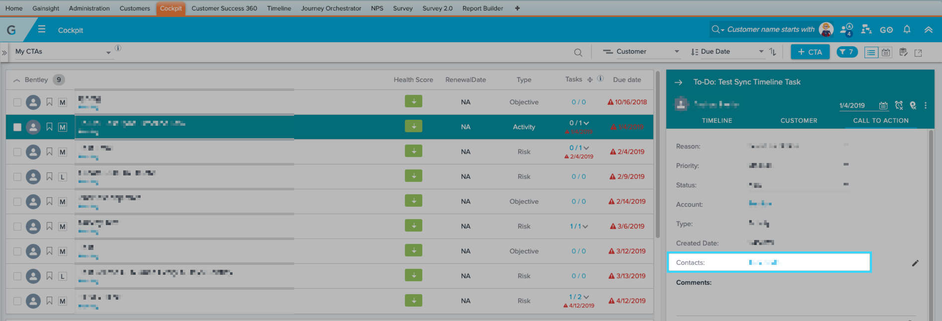
Task: Collapse the Bentley group
Action: click(x=17, y=80)
